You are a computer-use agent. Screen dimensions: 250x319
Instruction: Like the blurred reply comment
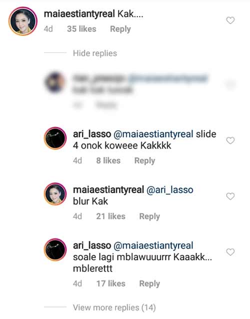point(230,84)
